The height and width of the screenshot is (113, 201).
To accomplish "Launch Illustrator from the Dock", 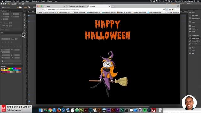I will [x=99, y=110].
